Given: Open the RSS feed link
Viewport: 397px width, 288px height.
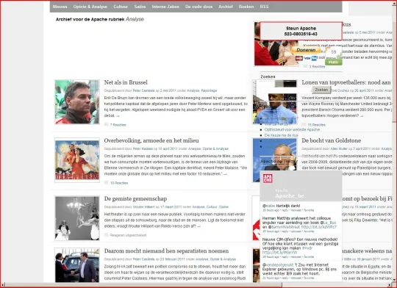Looking at the screenshot, I should point(264,7).
